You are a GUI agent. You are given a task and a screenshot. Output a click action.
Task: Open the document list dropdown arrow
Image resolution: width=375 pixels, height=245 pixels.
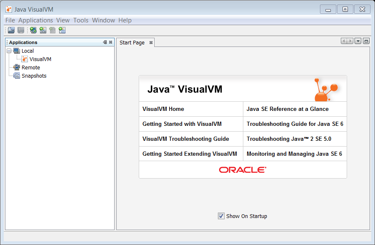(x=358, y=41)
